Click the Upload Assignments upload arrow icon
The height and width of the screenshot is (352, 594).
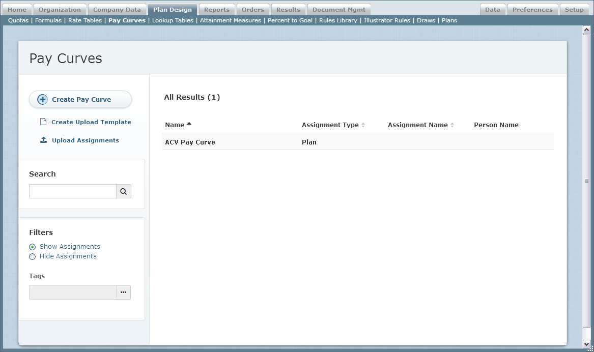pos(44,140)
